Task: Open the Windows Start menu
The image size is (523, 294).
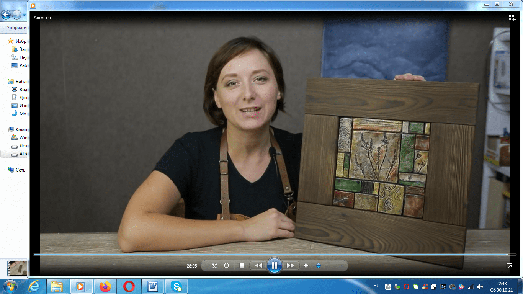Action: [9, 286]
